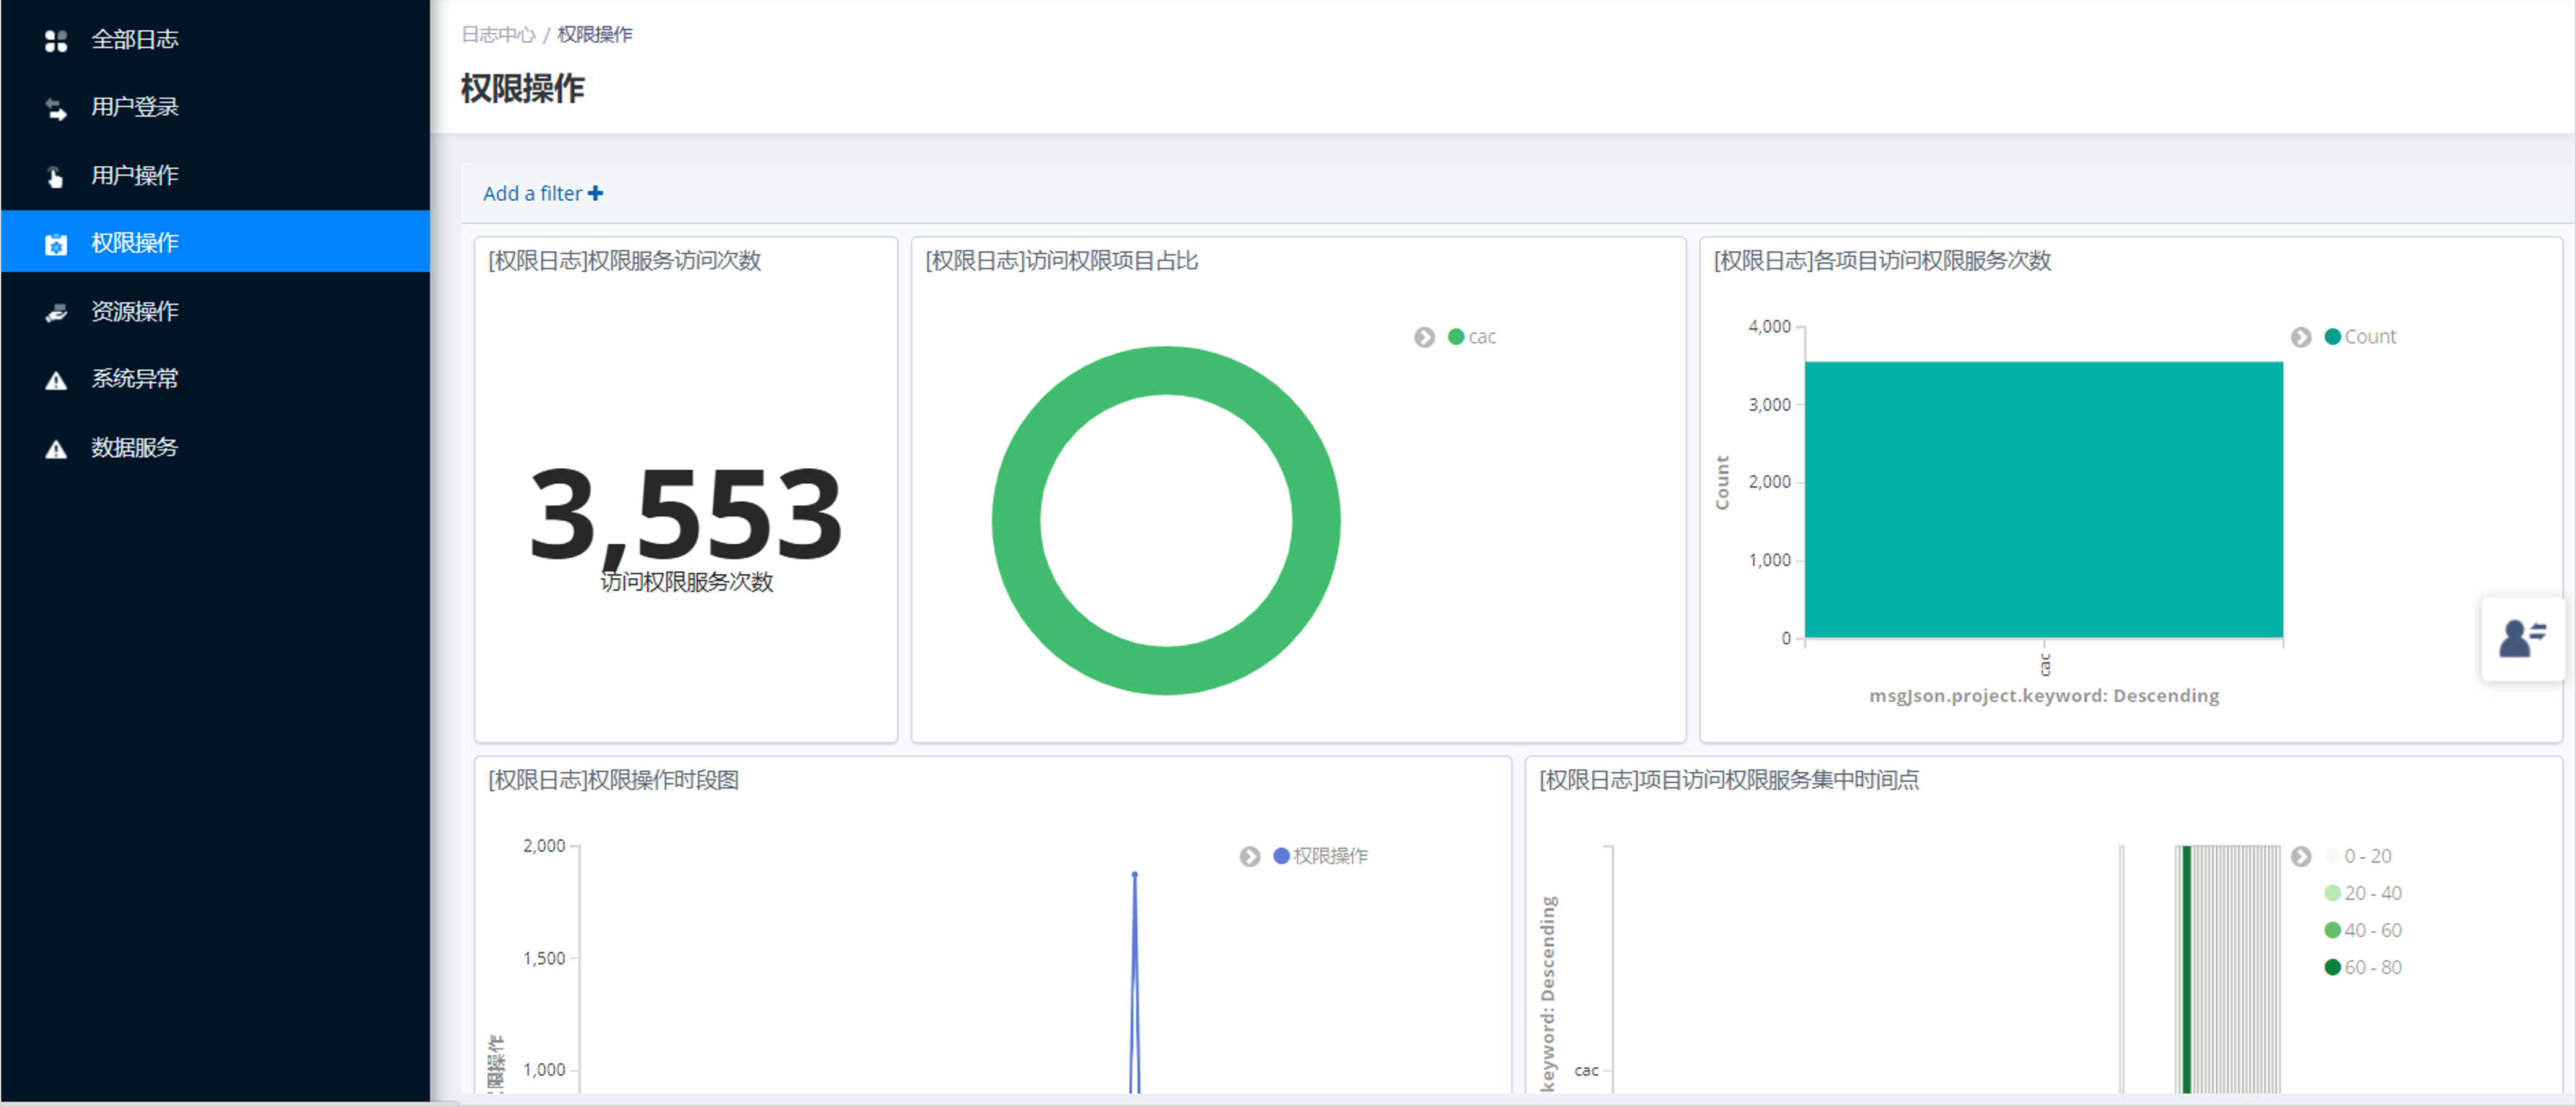The height and width of the screenshot is (1107, 2576).
Task: Collapse the Count legend in the bar chart
Action: (2301, 338)
